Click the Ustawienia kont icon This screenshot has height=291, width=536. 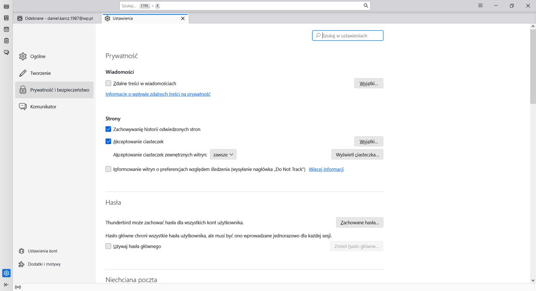(x=21, y=251)
